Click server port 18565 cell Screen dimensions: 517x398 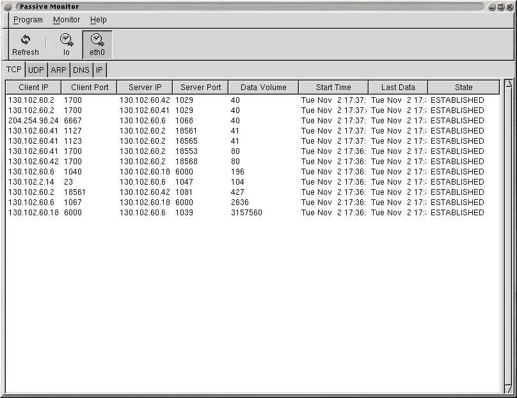pyautogui.click(x=186, y=141)
